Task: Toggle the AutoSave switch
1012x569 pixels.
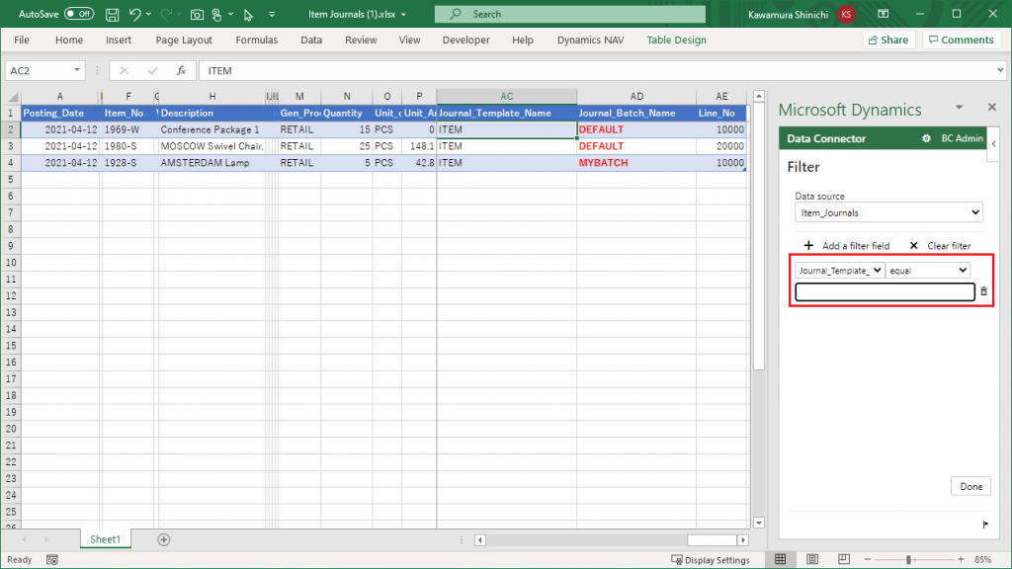Action: click(x=79, y=15)
